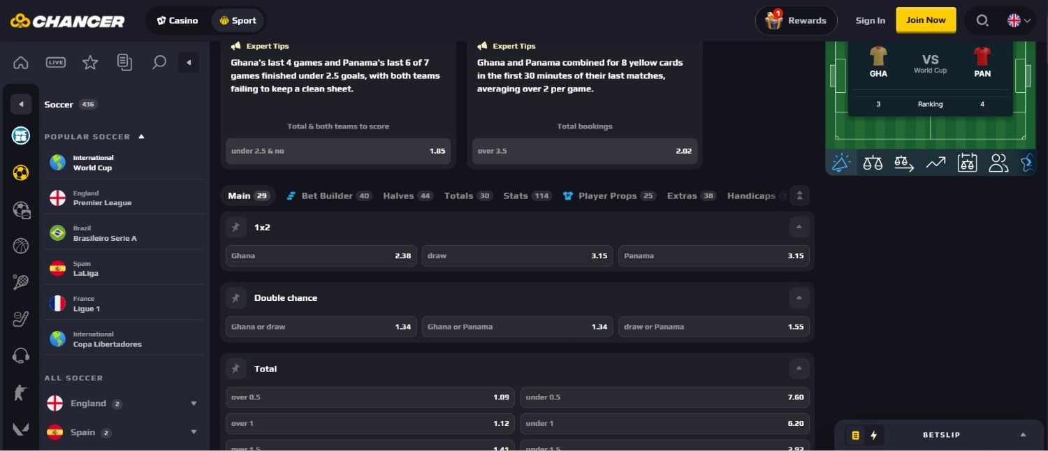Select the calendar scales widget icon

[x=967, y=163]
